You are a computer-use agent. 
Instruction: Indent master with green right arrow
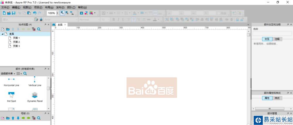coord(23,118)
